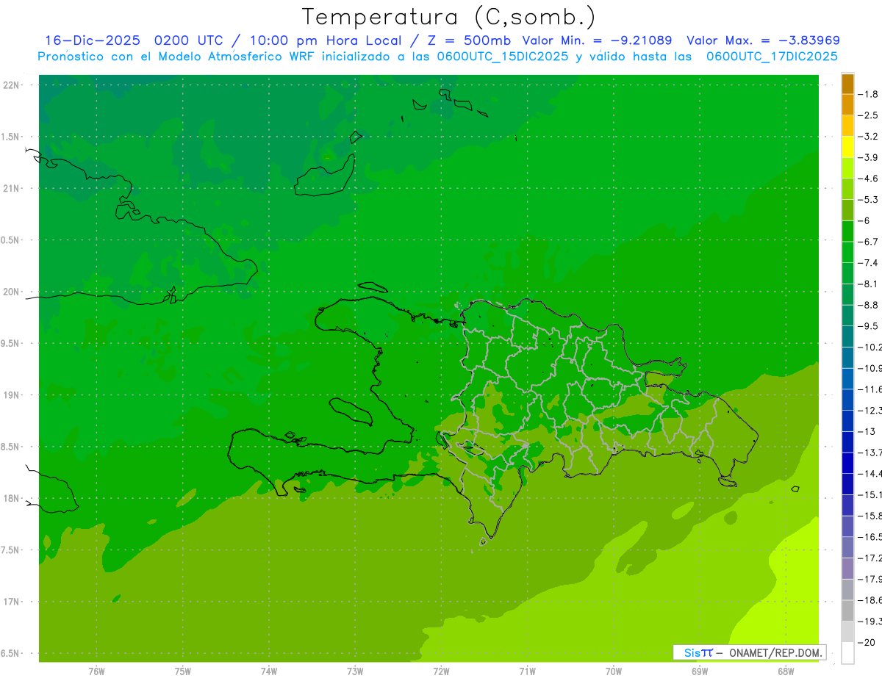Pick the green swatch between -6 and -6.7
882x681 pixels.
tap(848, 231)
